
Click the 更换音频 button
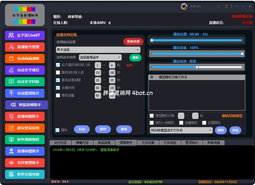coord(134,42)
